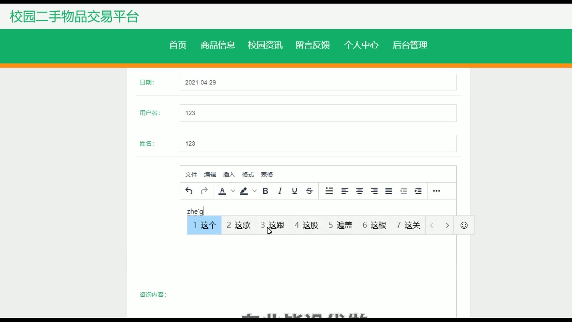Choose IME candidate 5 遮盖
The height and width of the screenshot is (322, 572).
(340, 225)
